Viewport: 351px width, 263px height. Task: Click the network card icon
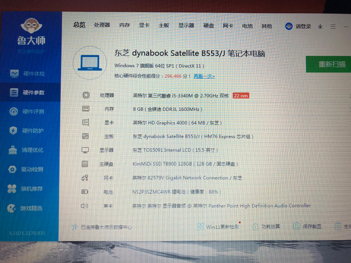click(85, 178)
